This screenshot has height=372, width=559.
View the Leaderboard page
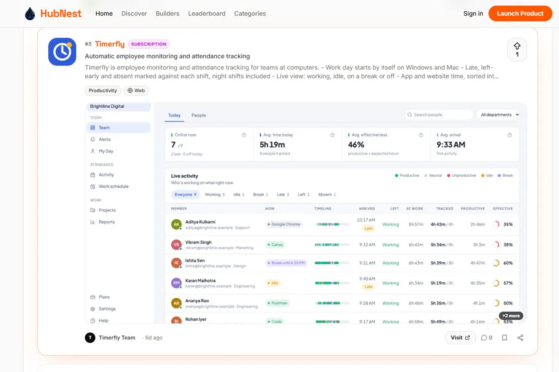click(207, 13)
